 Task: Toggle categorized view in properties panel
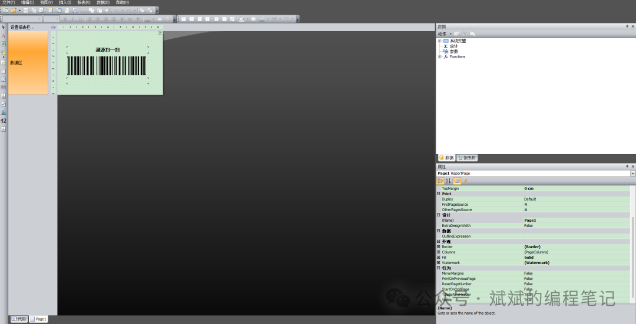coord(440,181)
